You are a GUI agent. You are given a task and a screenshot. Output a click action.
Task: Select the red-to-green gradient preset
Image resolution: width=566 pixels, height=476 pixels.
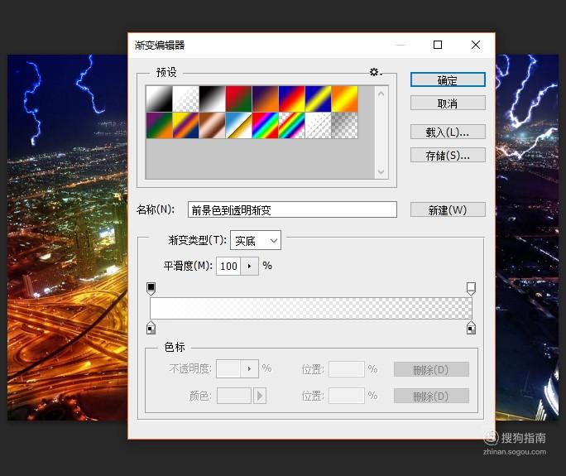238,99
